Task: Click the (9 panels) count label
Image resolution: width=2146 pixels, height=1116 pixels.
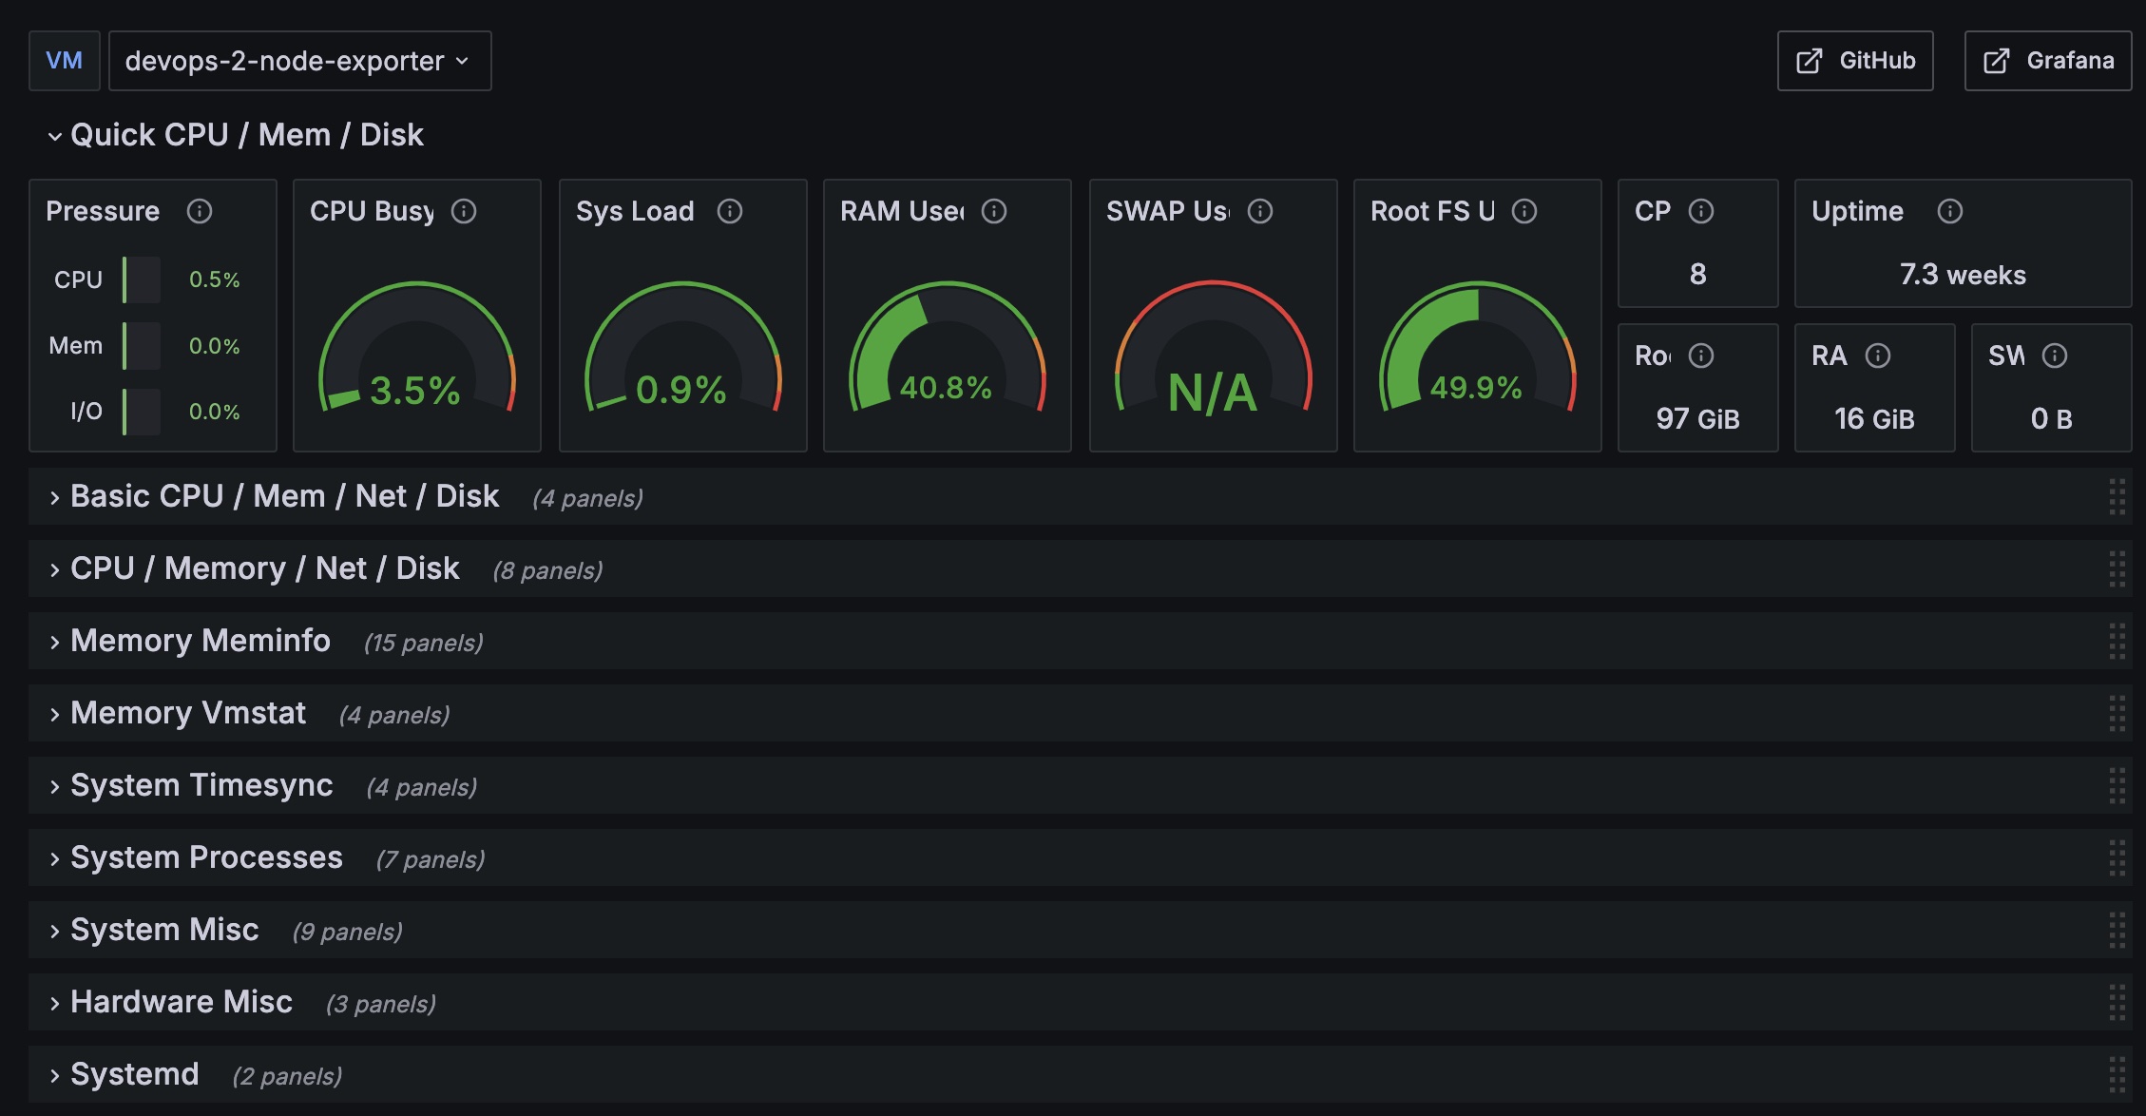Action: (347, 933)
